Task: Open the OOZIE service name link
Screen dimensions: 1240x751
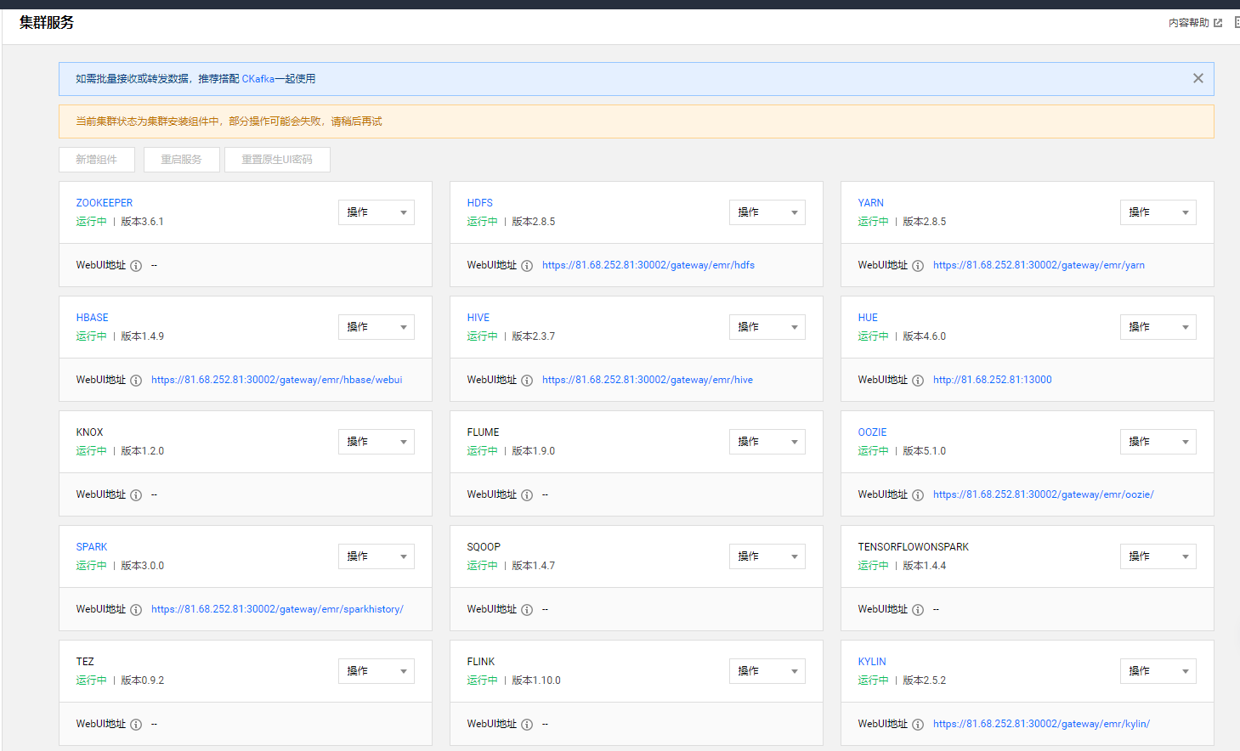Action: [x=872, y=432]
